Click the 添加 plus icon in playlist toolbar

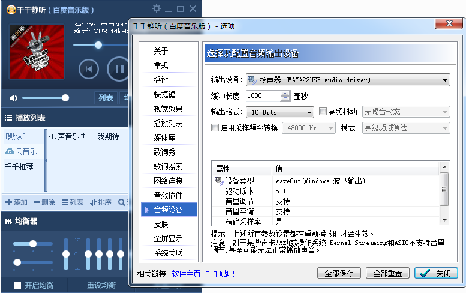coord(8,202)
